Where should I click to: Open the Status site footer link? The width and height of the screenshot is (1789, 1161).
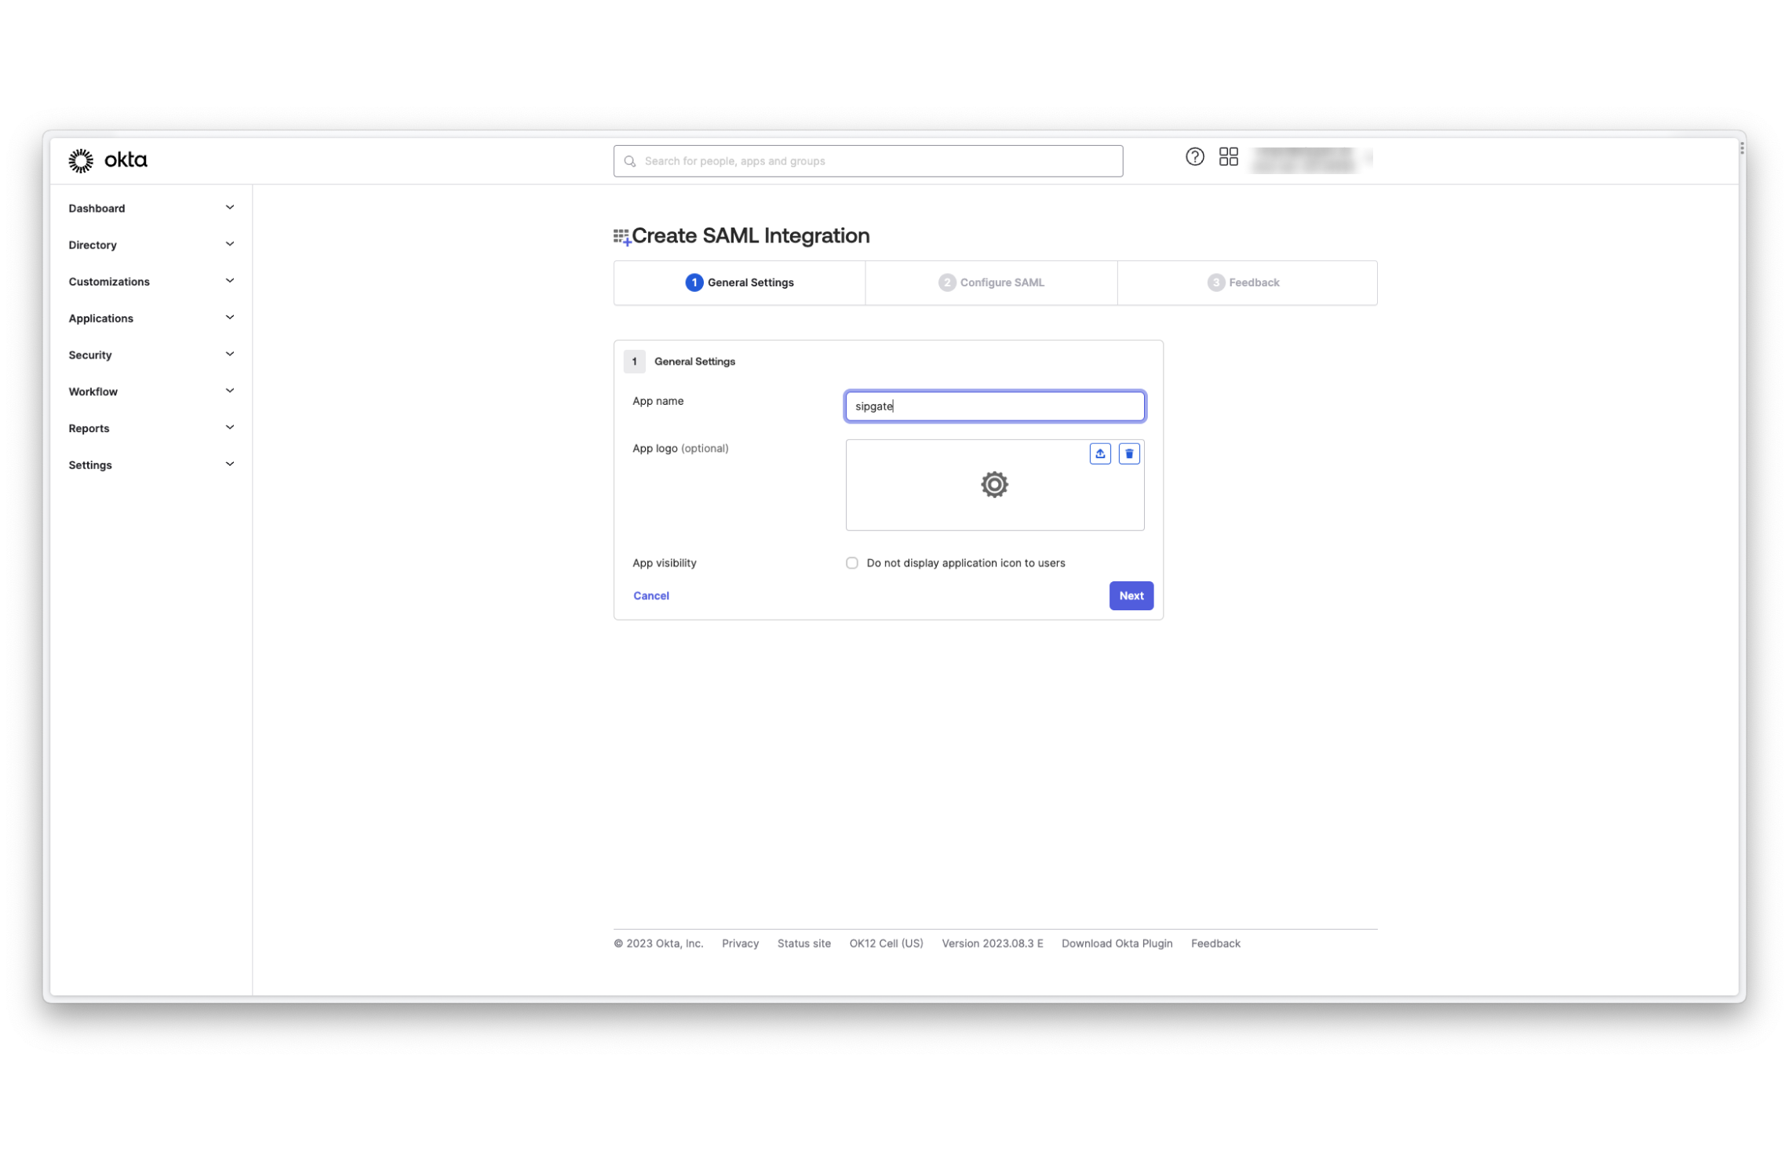pos(803,944)
